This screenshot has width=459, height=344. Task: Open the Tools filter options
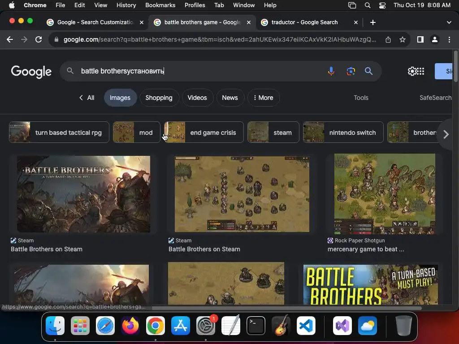pyautogui.click(x=361, y=98)
